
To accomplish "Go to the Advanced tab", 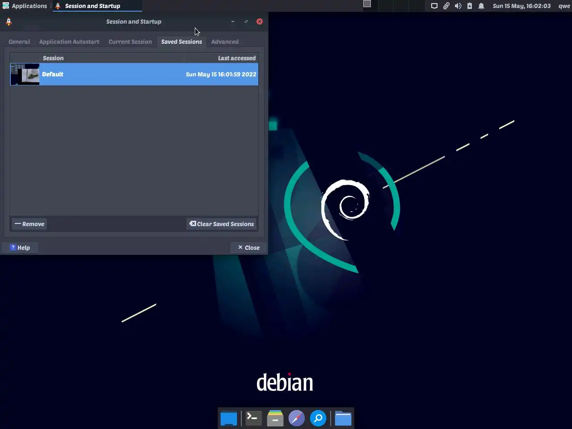I will 225,42.
